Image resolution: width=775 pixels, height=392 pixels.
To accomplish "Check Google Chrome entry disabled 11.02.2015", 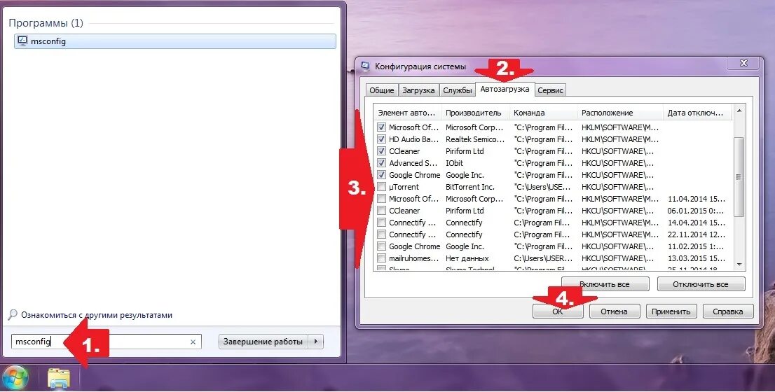I will (381, 246).
